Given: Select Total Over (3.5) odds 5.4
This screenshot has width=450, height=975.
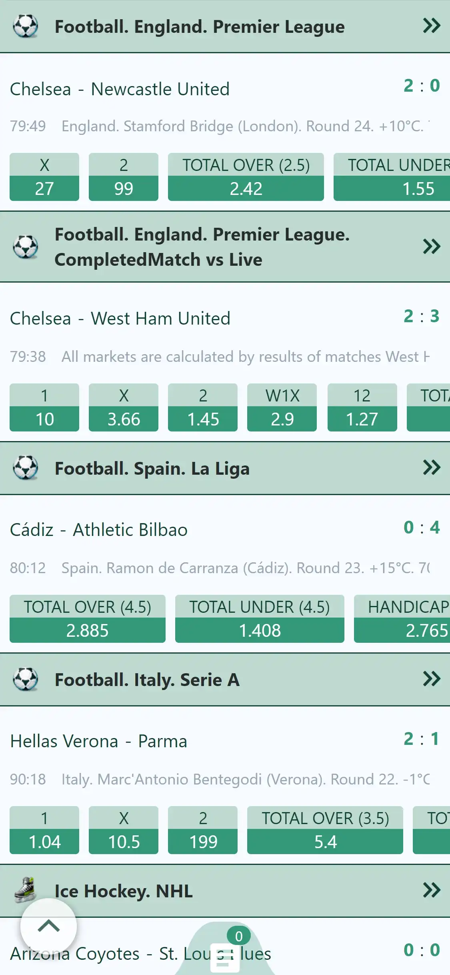Looking at the screenshot, I should [x=325, y=830].
